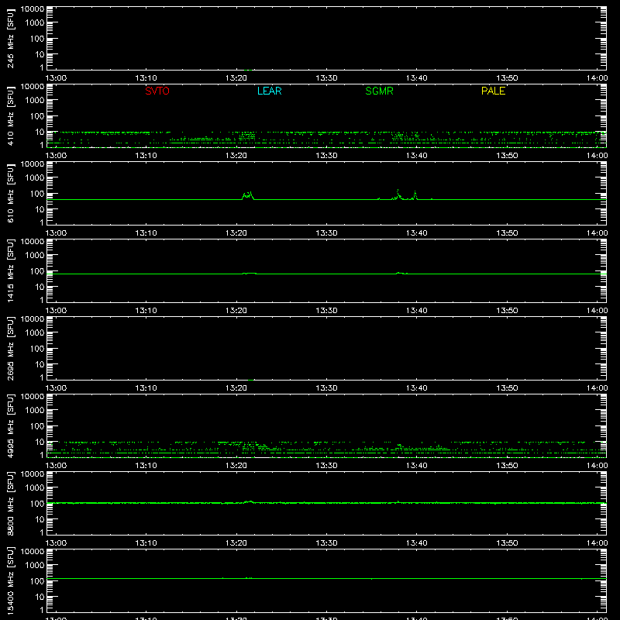Click the green SGMR station label
This screenshot has width=620, height=620.
click(x=379, y=91)
